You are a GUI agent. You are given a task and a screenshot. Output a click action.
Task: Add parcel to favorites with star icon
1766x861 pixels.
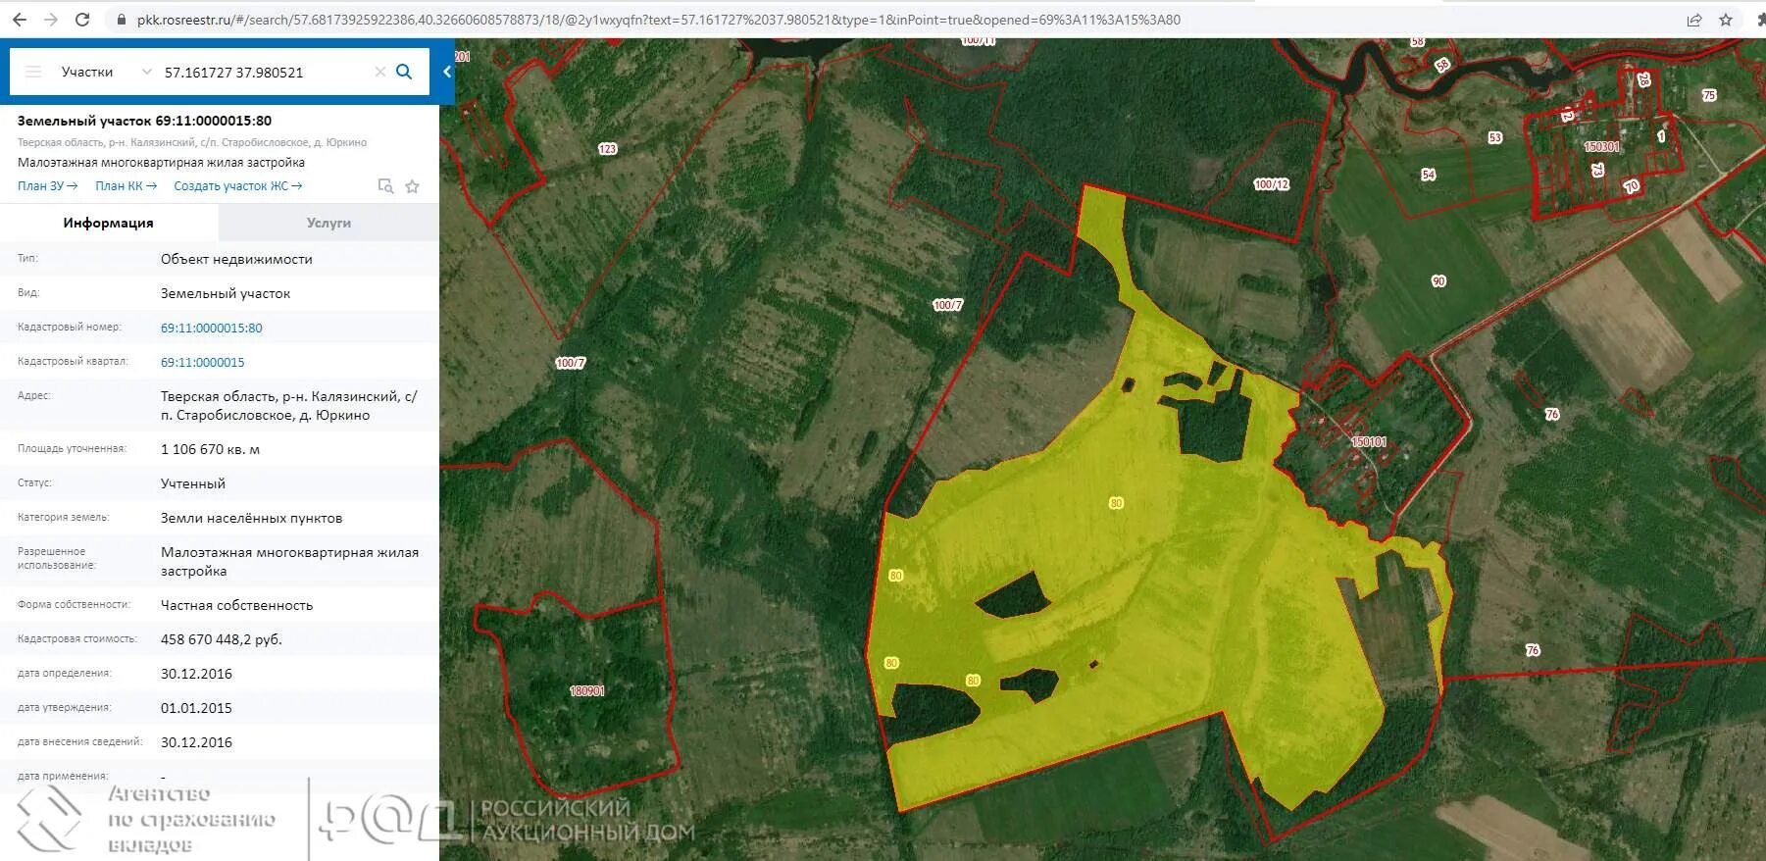click(412, 186)
